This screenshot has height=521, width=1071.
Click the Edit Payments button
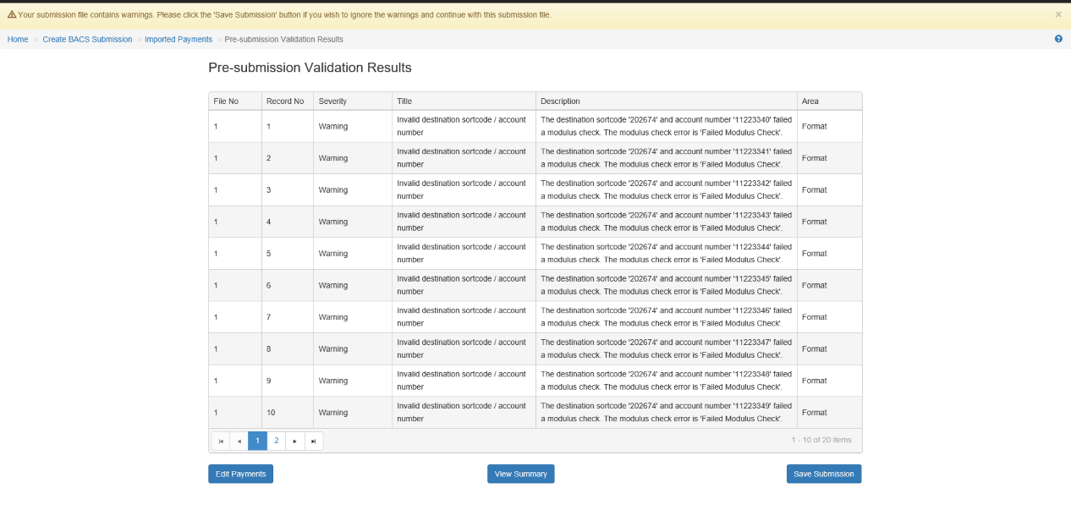click(x=240, y=474)
